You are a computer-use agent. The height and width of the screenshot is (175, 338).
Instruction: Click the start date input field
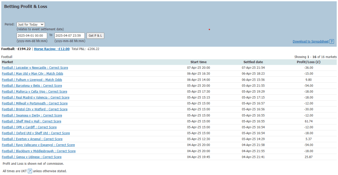click(32, 35)
